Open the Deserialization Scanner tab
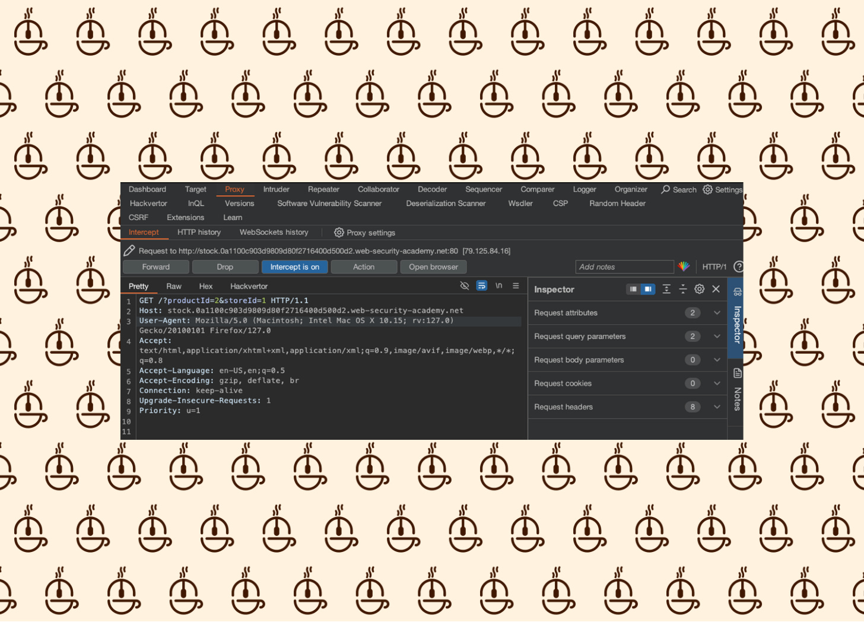 446,204
